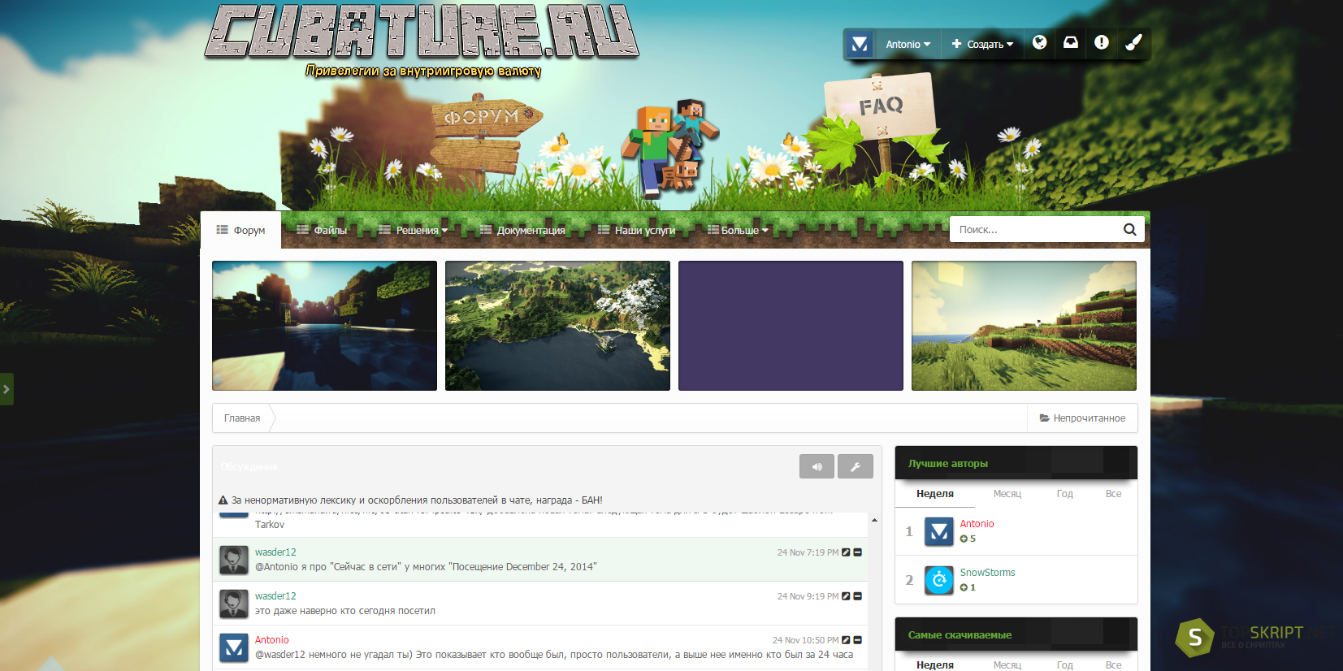Screen dimensions: 1343x671
Task: Select the Форум navigation tab
Action: point(240,230)
